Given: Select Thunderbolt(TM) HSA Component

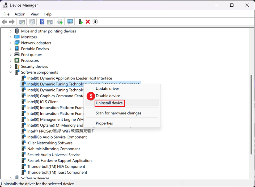Looking at the screenshot, I should (x=56, y=166).
